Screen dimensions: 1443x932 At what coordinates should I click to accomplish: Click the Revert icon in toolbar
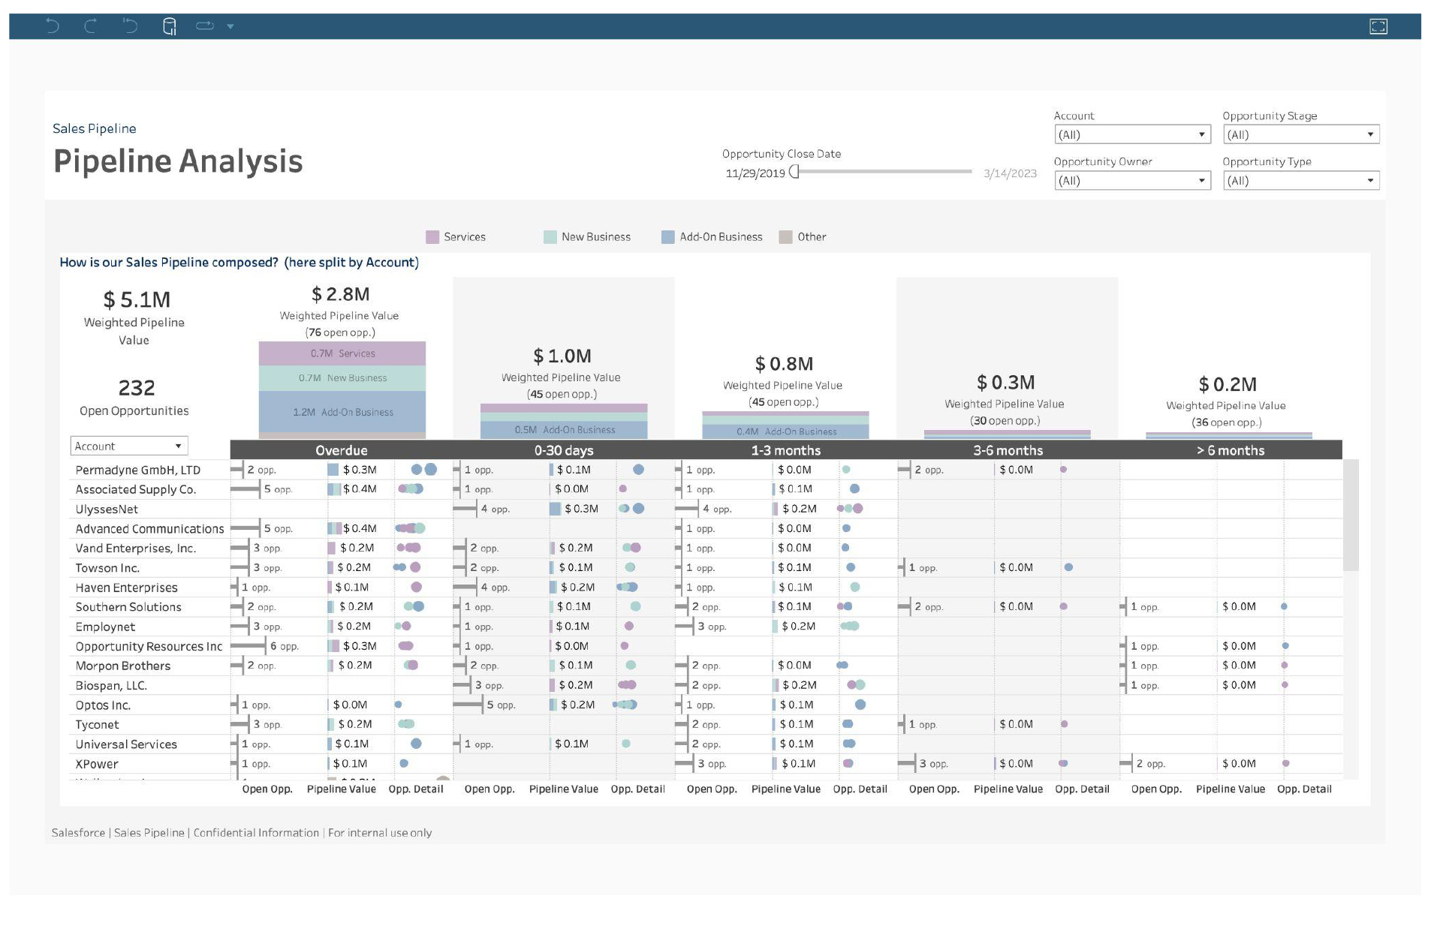pos(131,26)
